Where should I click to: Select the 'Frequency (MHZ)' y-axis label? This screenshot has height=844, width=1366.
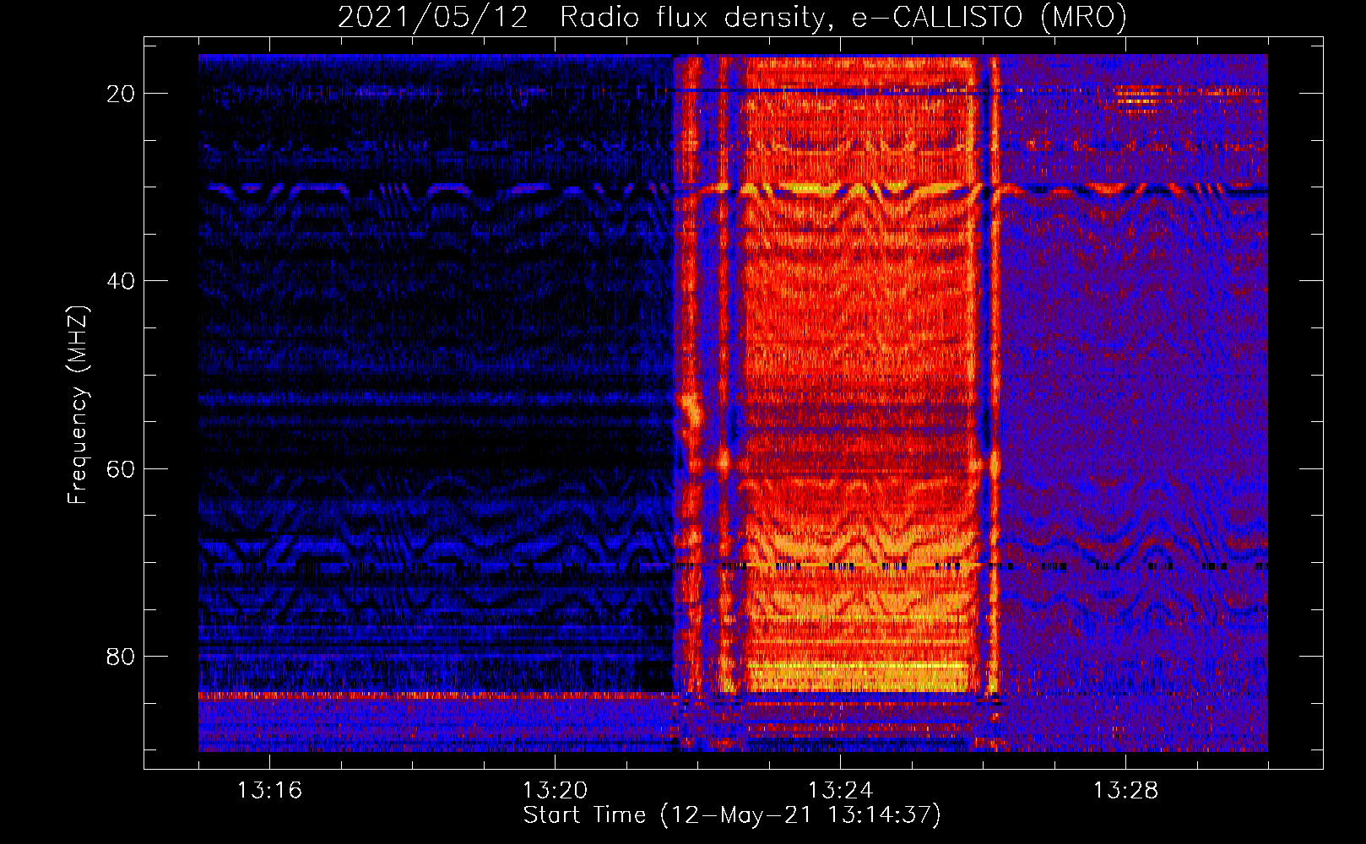click(x=78, y=405)
